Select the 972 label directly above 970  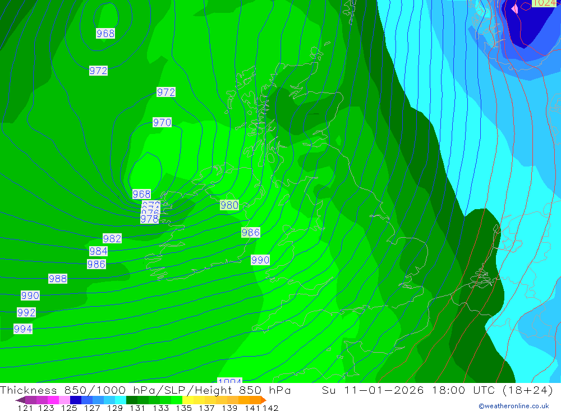tap(166, 92)
